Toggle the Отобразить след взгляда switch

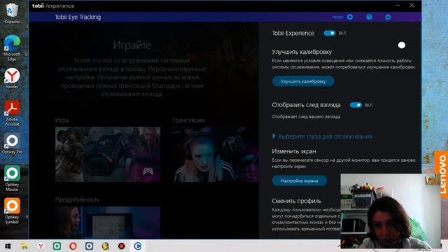pyautogui.click(x=356, y=105)
